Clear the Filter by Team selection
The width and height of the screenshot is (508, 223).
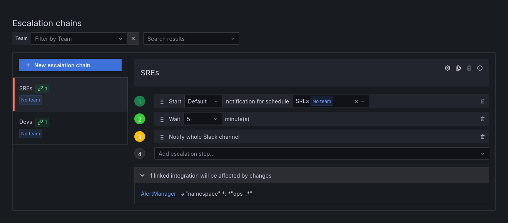tap(133, 38)
